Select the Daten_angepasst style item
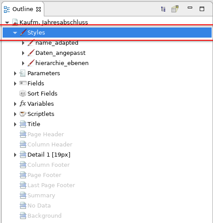 click(x=60, y=53)
